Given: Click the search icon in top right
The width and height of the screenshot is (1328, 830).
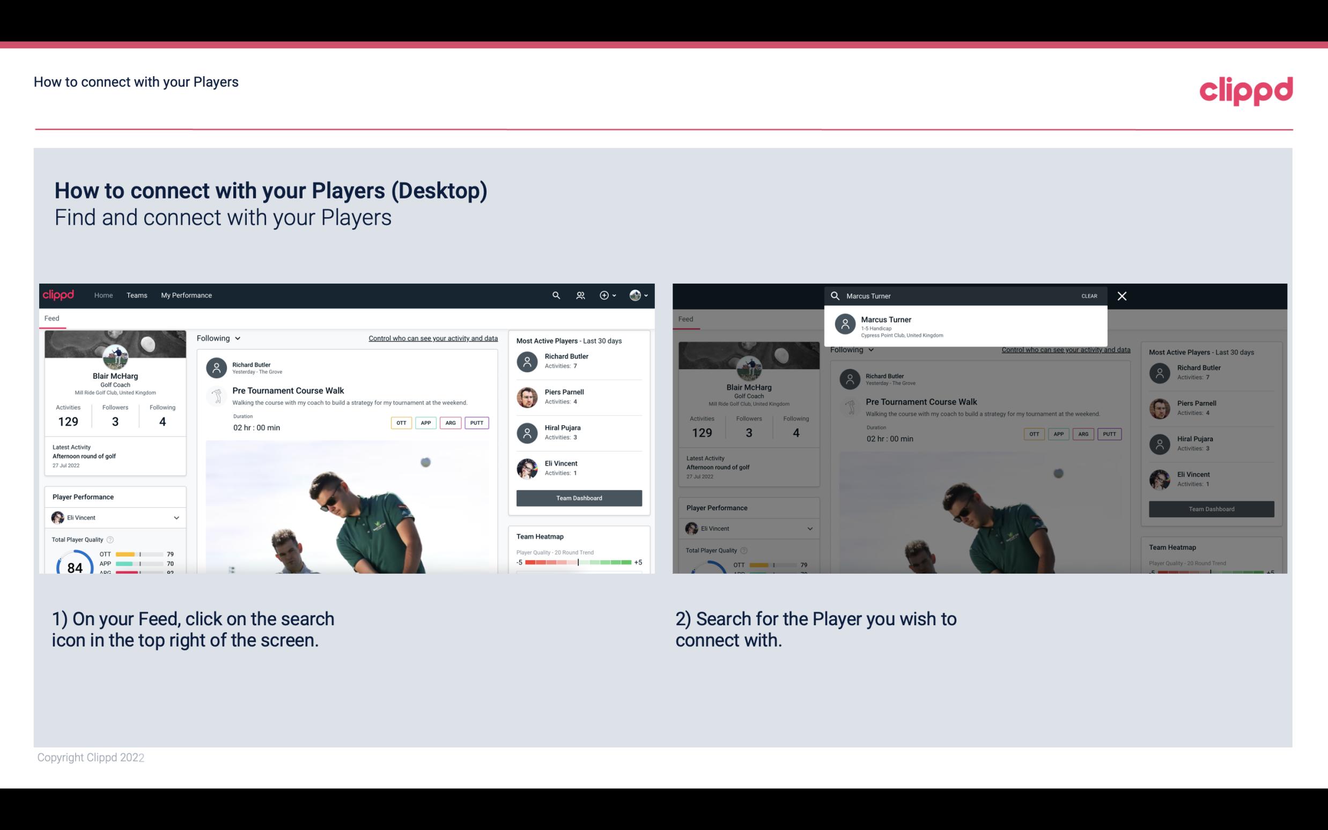Looking at the screenshot, I should [x=555, y=294].
